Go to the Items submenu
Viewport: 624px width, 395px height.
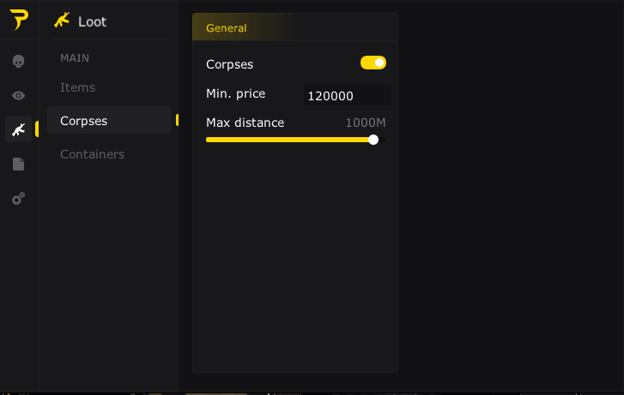tap(77, 87)
